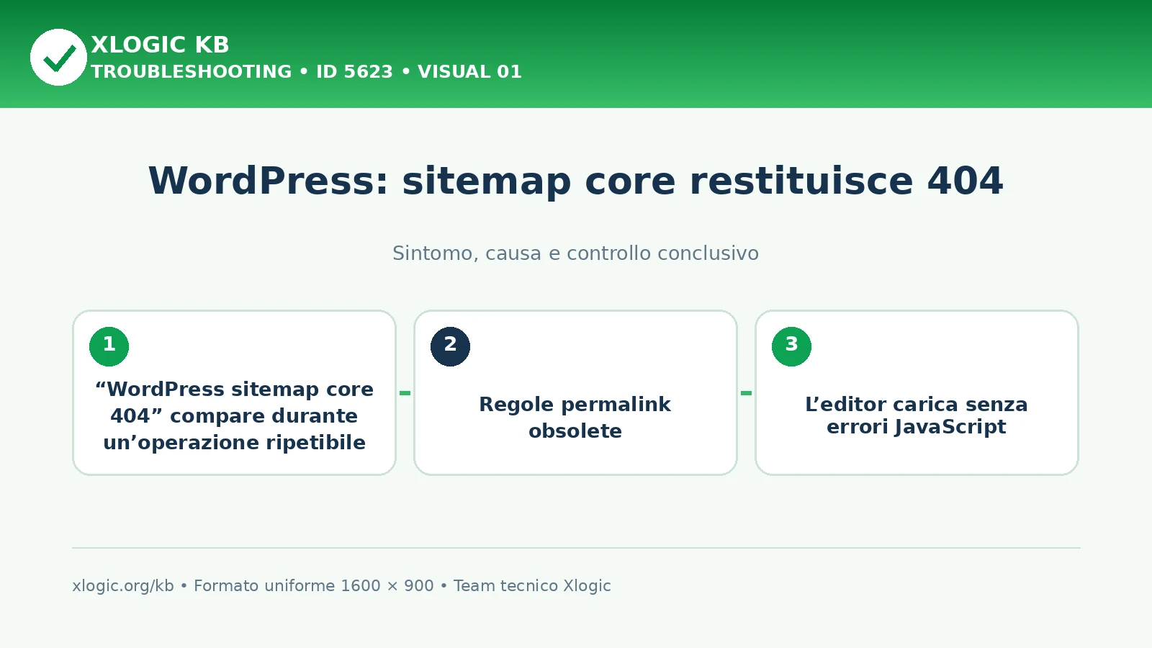Click the white checkmark logo icon
The image size is (1152, 648).
(58, 57)
